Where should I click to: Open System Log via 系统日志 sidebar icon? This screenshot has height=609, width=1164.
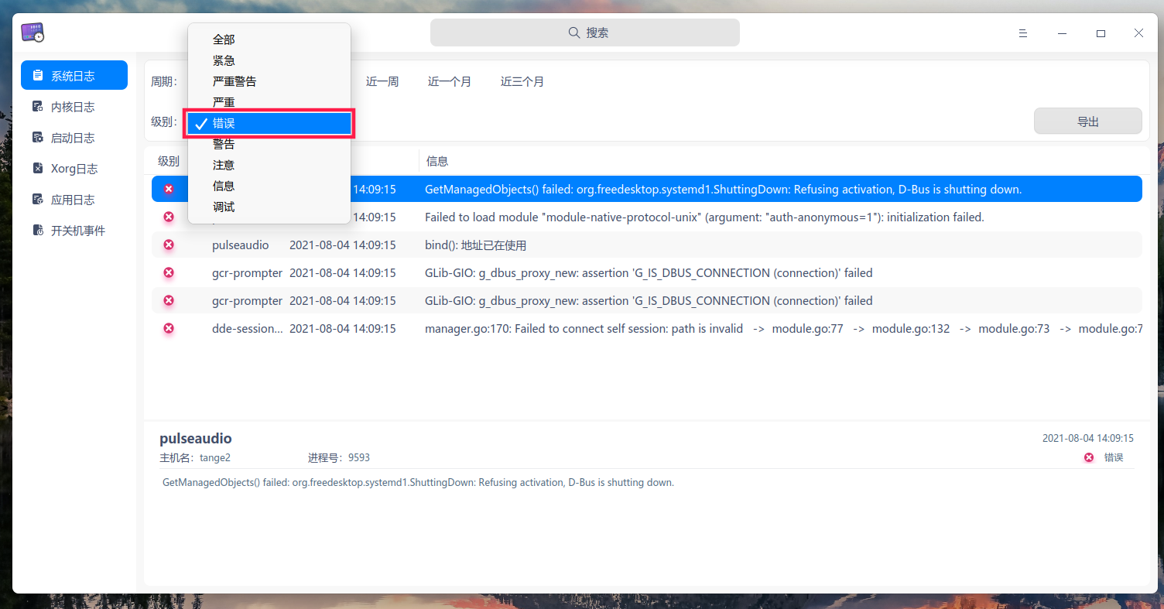[37, 76]
